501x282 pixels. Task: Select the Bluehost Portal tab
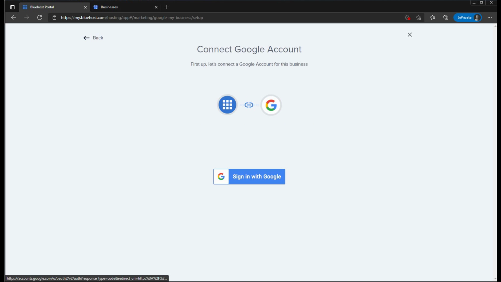click(x=52, y=7)
